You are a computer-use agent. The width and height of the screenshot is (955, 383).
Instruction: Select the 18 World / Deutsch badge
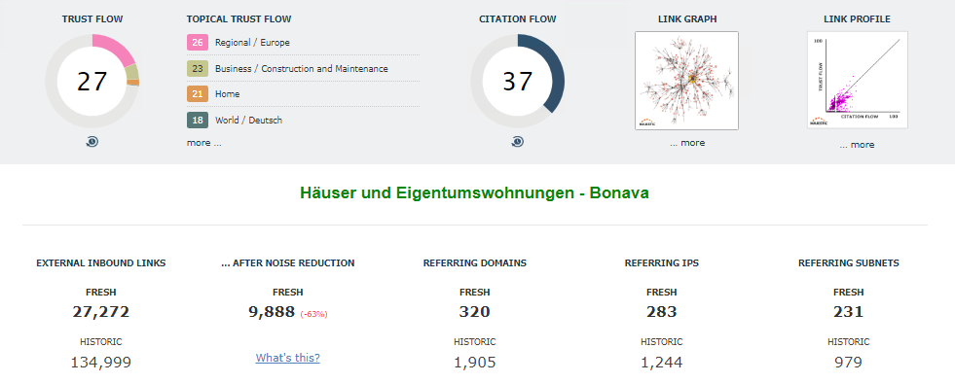click(x=198, y=121)
